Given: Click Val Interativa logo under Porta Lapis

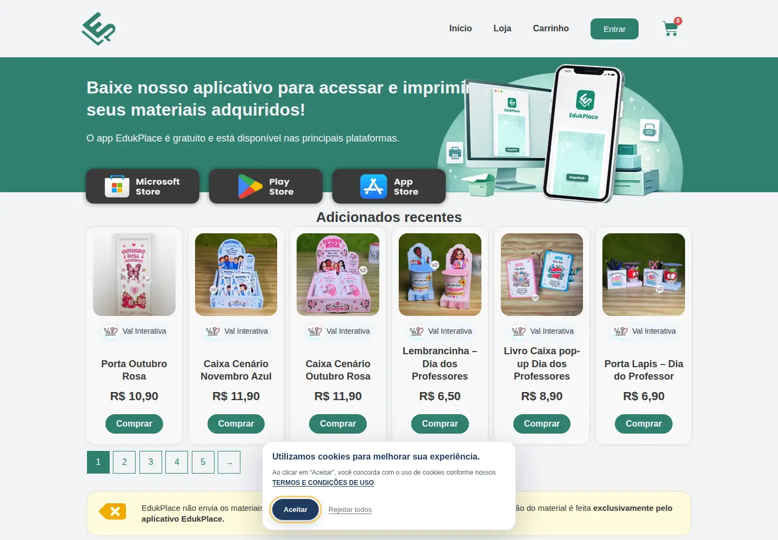Looking at the screenshot, I should (x=620, y=331).
